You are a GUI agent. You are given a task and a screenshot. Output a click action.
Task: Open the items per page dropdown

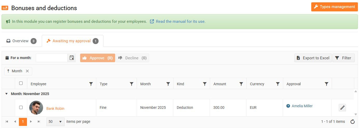point(55,121)
